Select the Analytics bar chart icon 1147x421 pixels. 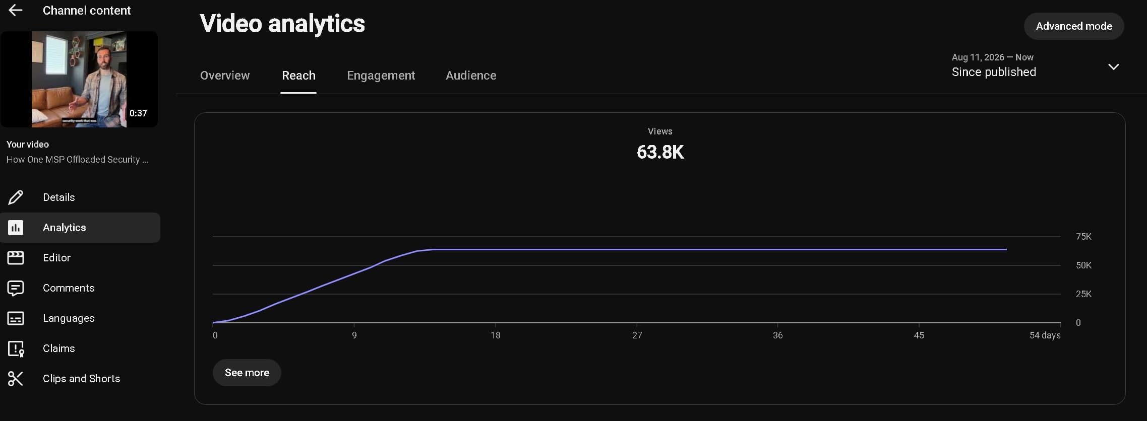coord(16,228)
